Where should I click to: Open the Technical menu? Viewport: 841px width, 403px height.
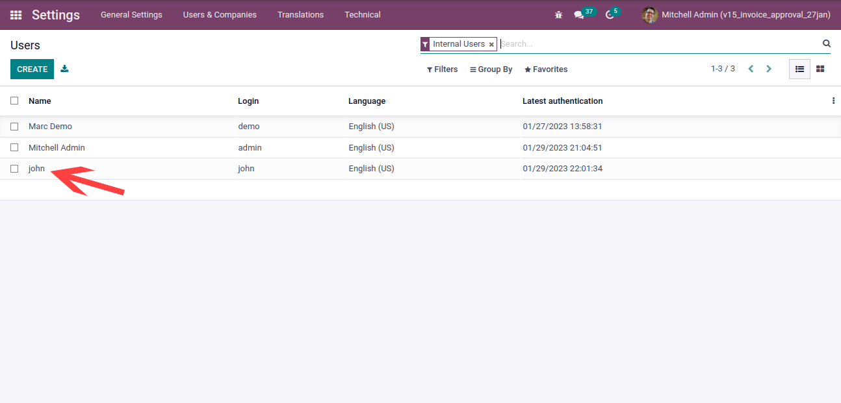coord(363,14)
